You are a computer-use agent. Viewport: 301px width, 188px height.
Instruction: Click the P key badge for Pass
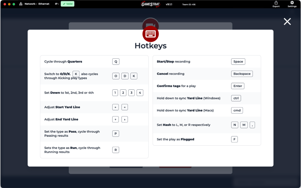[x=115, y=134]
